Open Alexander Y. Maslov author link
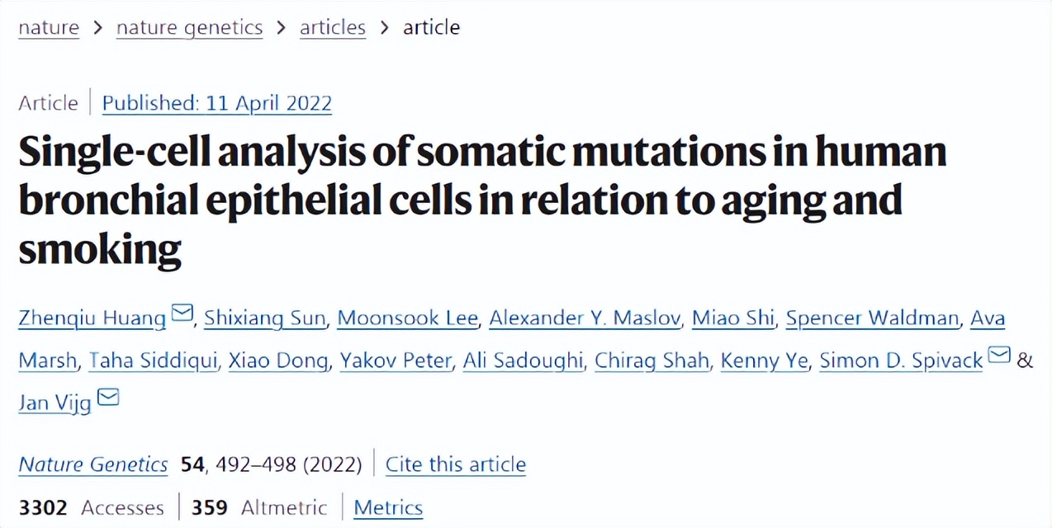Viewport: 1052px width, 528px height. tap(585, 318)
